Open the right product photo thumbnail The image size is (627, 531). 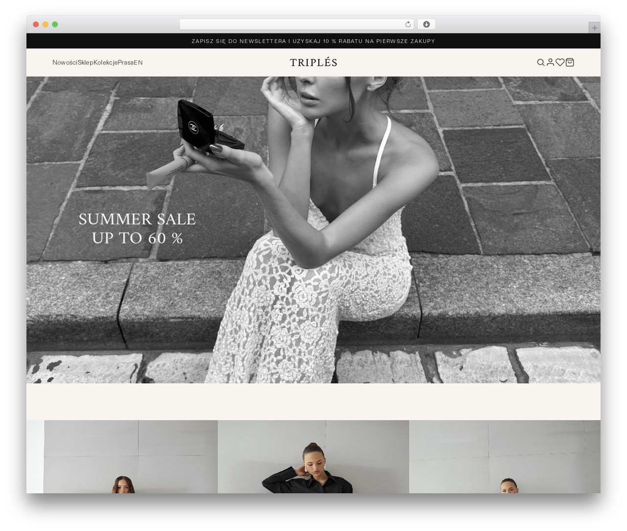pos(505,457)
